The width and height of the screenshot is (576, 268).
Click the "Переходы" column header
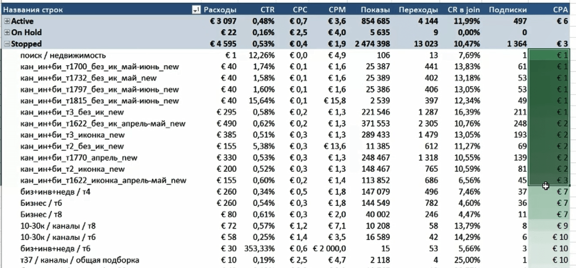(x=419, y=10)
